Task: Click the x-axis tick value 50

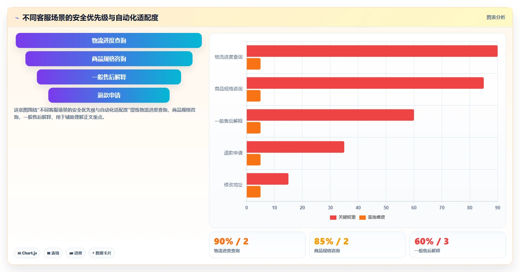Action: (x=386, y=208)
